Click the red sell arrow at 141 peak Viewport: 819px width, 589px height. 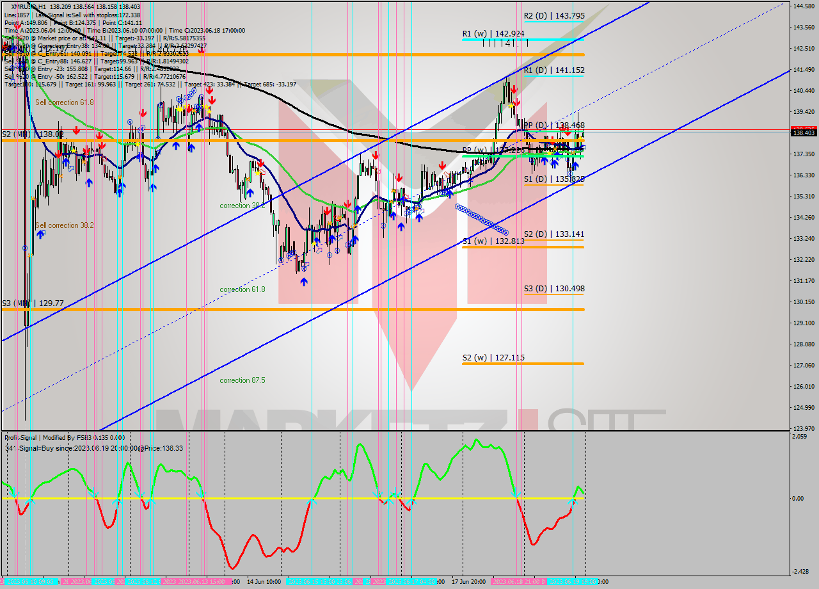[x=513, y=90]
